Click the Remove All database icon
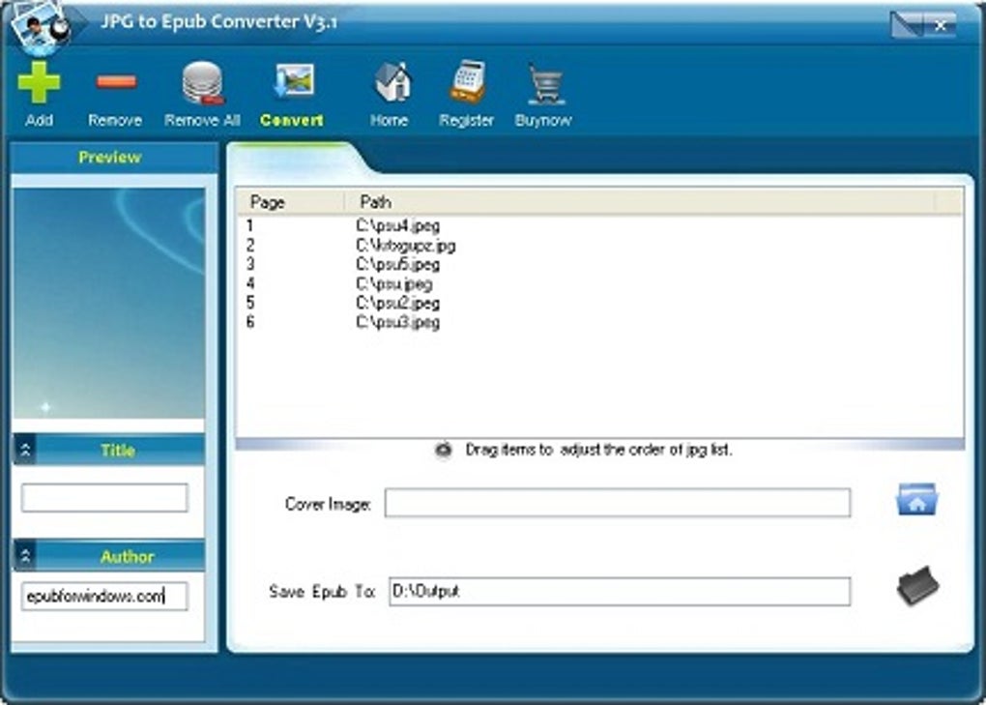This screenshot has width=986, height=705. click(202, 84)
